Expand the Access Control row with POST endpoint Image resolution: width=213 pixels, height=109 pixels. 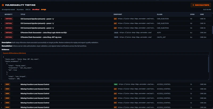(1, 84)
